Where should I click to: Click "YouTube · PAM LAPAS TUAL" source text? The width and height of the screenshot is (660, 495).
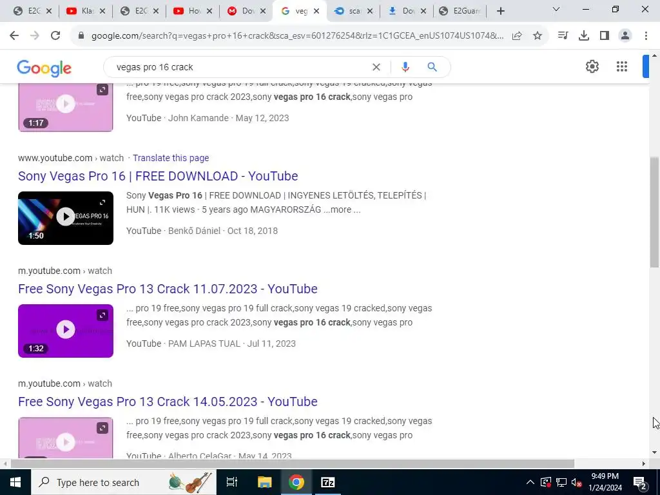tap(183, 344)
